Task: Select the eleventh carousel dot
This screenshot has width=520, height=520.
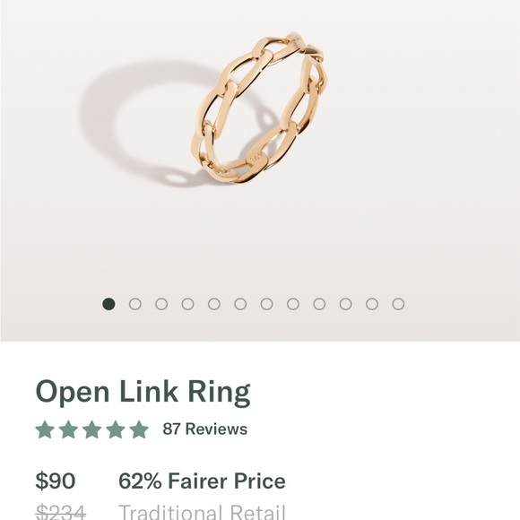Action: pos(372,304)
